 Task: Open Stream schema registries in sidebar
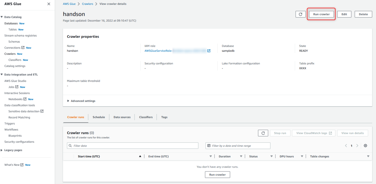[x=20, y=36]
